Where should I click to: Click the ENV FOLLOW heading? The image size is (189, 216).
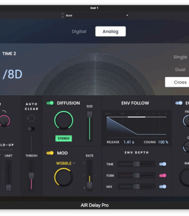135,103
